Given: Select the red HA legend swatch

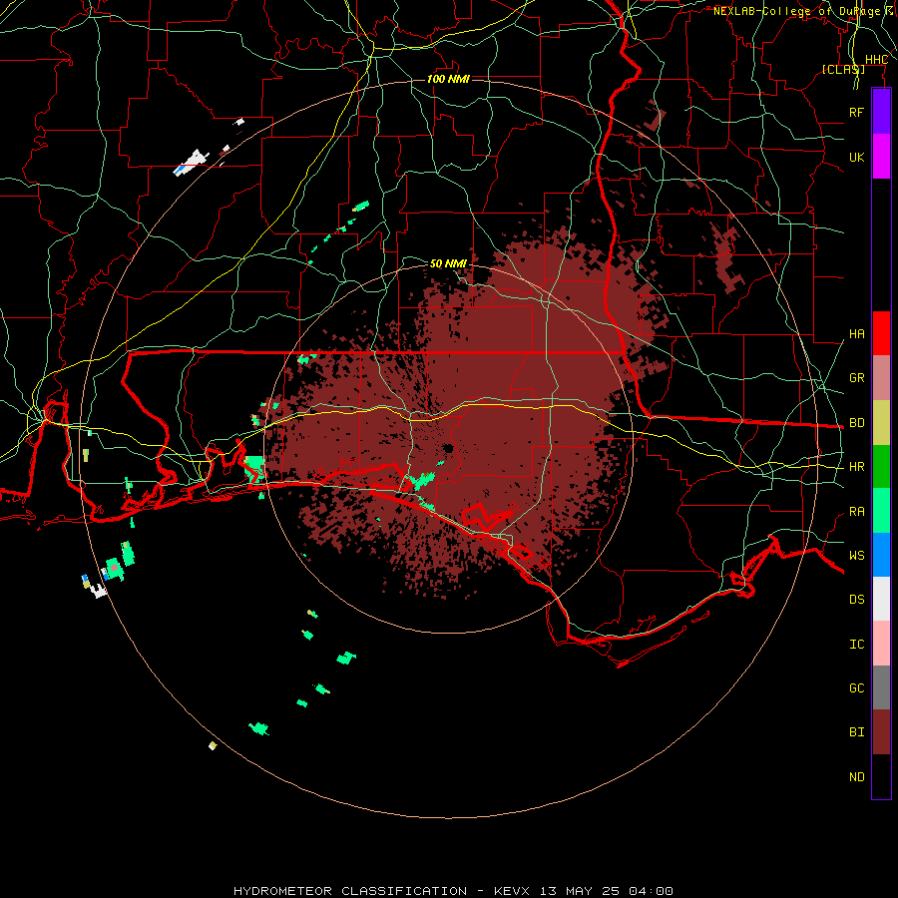Looking at the screenshot, I should click(881, 333).
